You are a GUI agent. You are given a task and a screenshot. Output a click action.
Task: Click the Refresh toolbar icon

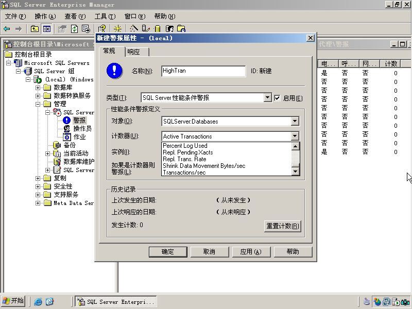pos(74,29)
